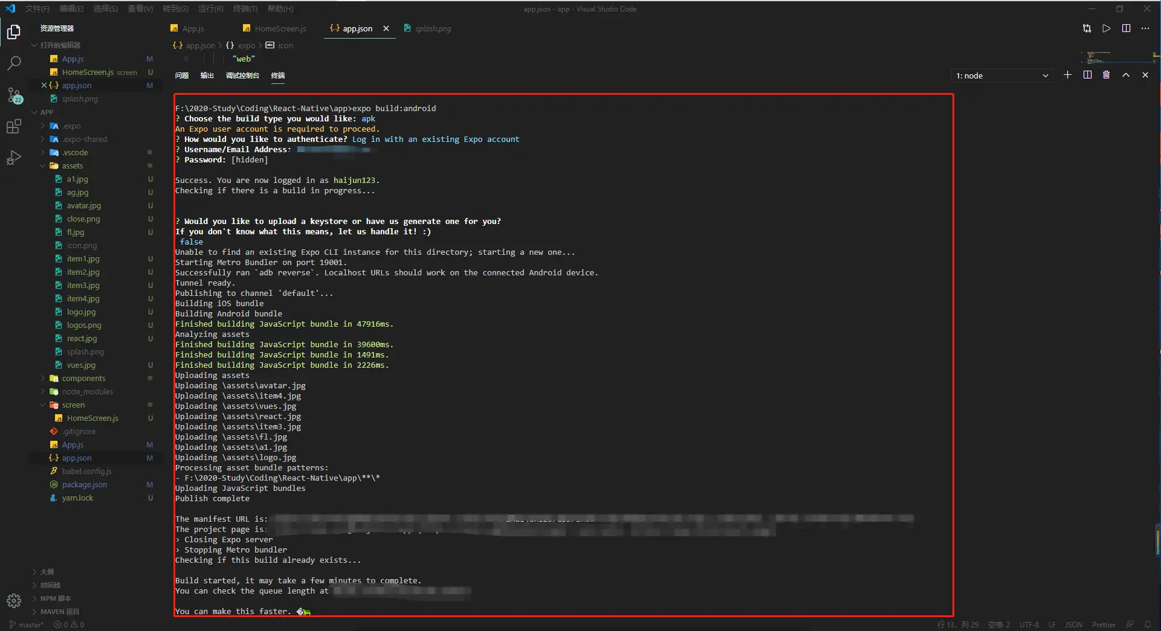The width and height of the screenshot is (1161, 631).
Task: Split the terminal panel
Action: tap(1087, 75)
